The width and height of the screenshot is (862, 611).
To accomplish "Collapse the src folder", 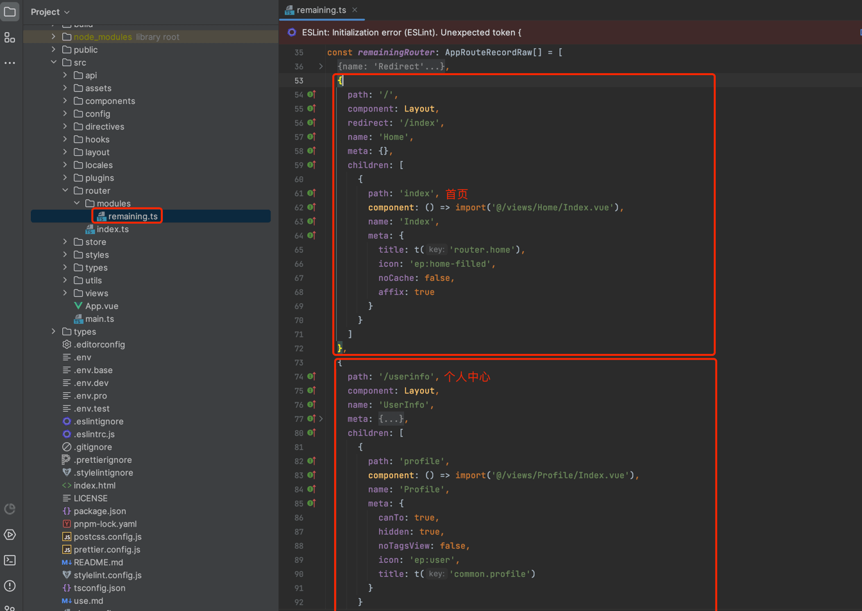I will pyautogui.click(x=54, y=62).
